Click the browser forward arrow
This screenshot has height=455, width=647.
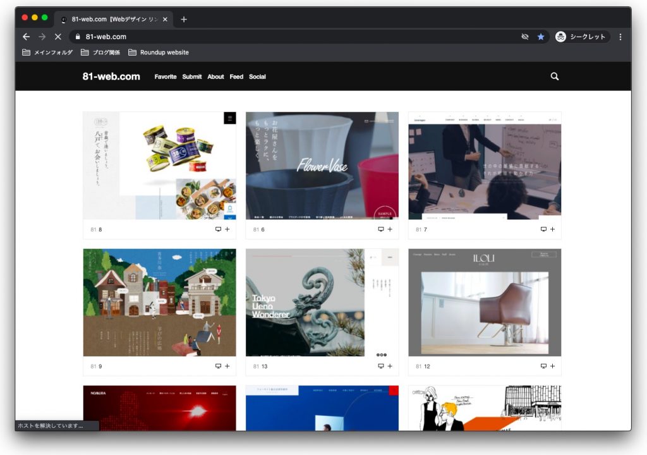point(42,37)
